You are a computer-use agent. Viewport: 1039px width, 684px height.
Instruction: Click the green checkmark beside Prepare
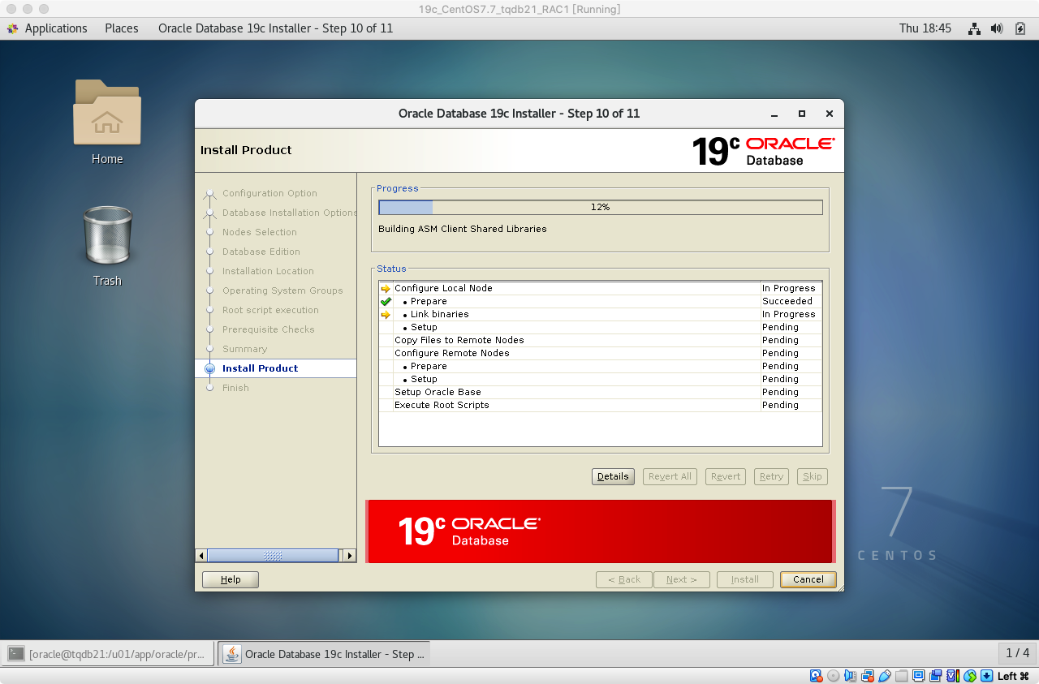click(x=386, y=301)
